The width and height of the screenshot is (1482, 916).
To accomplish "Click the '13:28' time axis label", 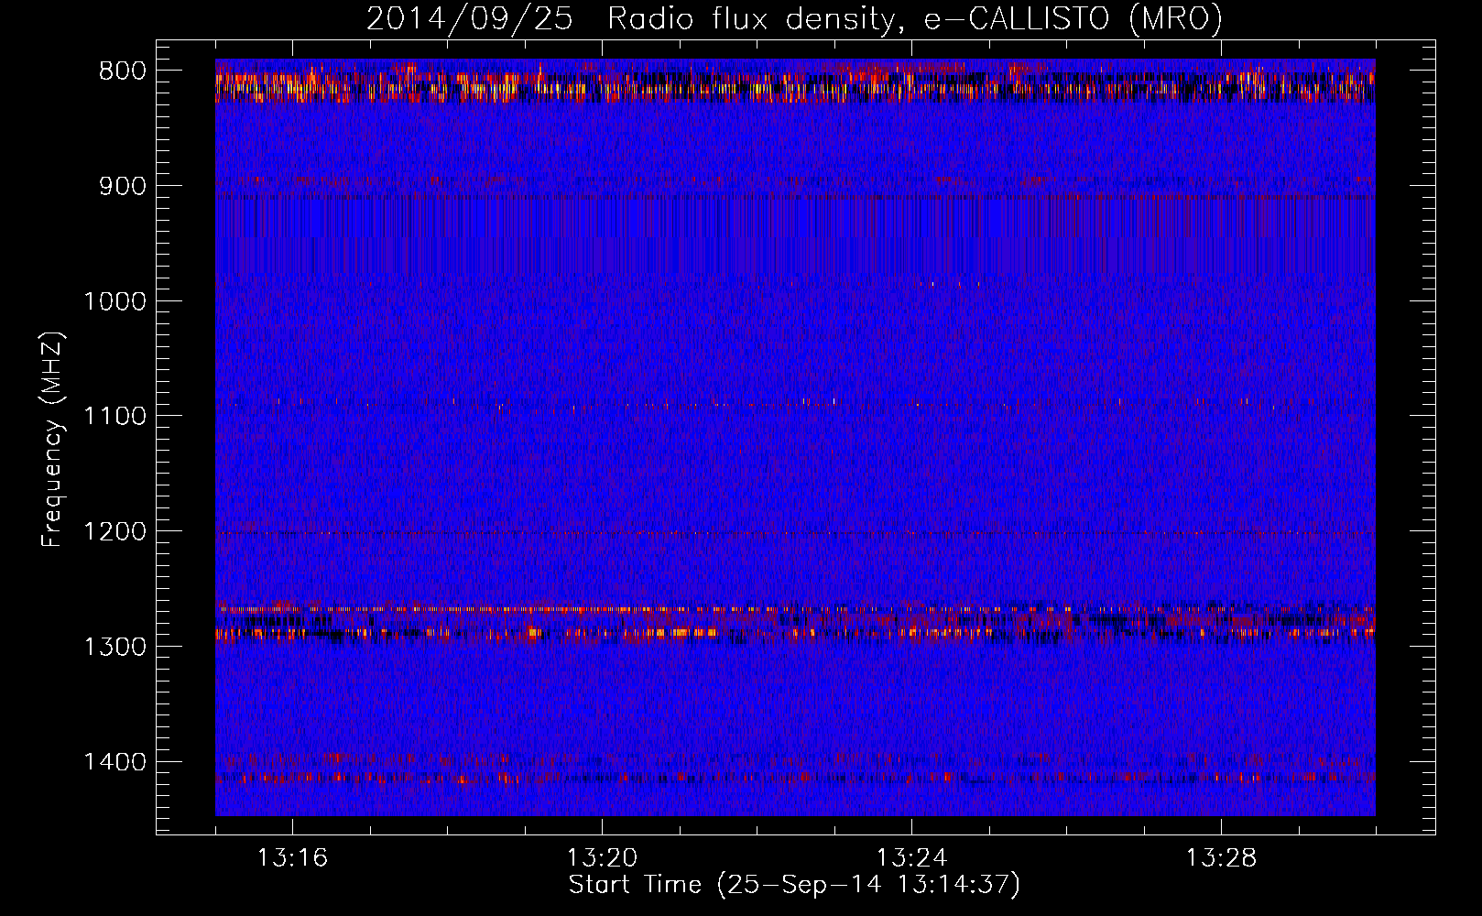I will (x=1221, y=858).
